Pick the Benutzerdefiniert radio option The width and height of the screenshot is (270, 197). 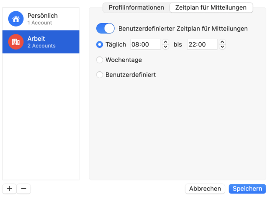point(100,75)
